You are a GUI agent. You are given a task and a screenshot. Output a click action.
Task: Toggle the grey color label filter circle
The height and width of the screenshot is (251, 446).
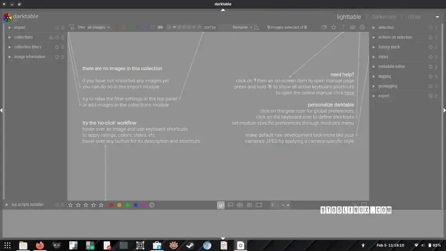(x=153, y=27)
